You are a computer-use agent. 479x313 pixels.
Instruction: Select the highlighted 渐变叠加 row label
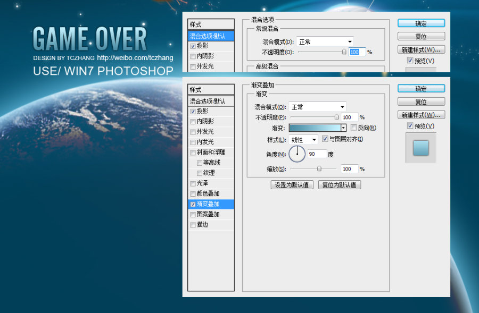point(208,204)
